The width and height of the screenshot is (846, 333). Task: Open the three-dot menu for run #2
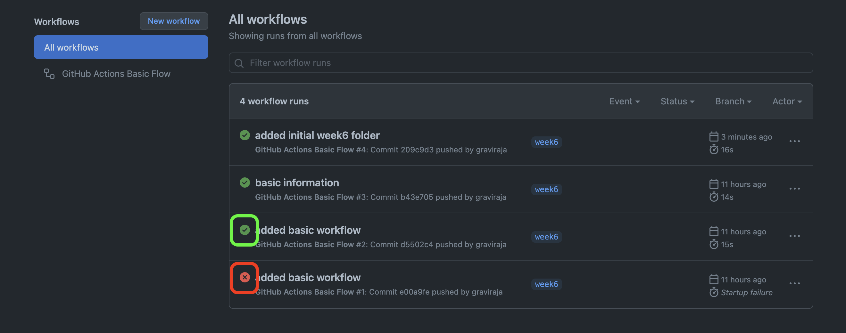794,236
